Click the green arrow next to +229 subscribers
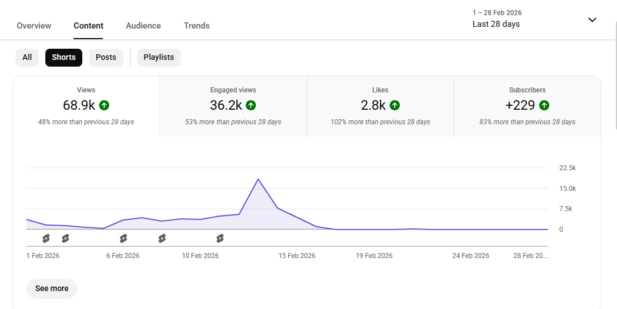 pos(544,105)
